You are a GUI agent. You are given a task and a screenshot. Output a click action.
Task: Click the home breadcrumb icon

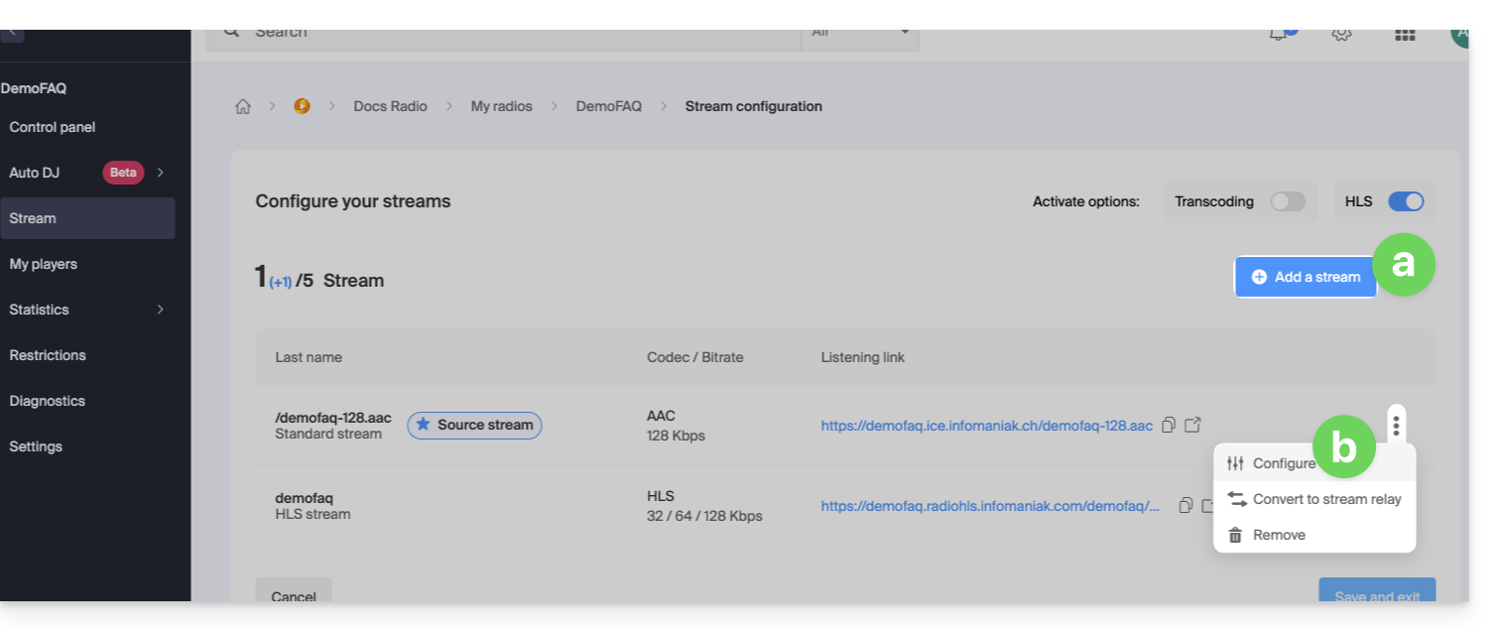point(243,106)
